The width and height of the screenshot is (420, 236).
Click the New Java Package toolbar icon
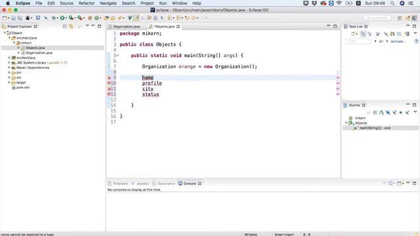(90, 18)
